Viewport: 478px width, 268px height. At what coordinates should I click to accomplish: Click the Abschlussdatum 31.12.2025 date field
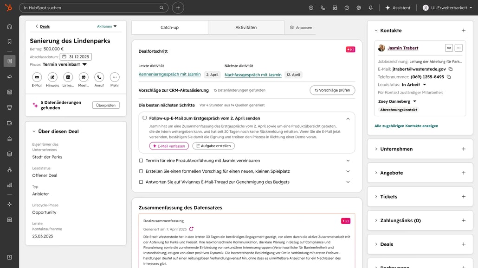click(x=76, y=57)
